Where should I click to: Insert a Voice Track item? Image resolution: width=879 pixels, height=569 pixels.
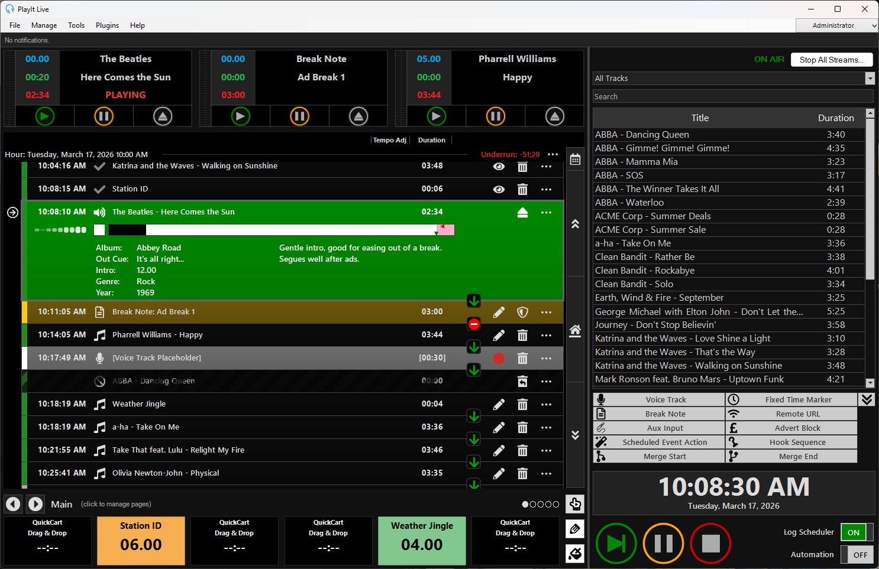pyautogui.click(x=659, y=399)
